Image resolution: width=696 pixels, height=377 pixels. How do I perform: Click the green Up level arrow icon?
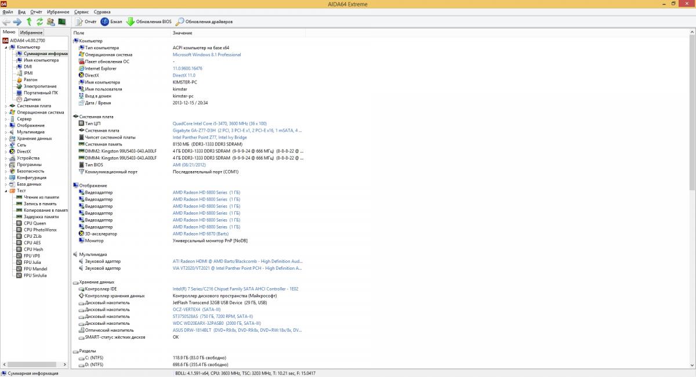29,21
